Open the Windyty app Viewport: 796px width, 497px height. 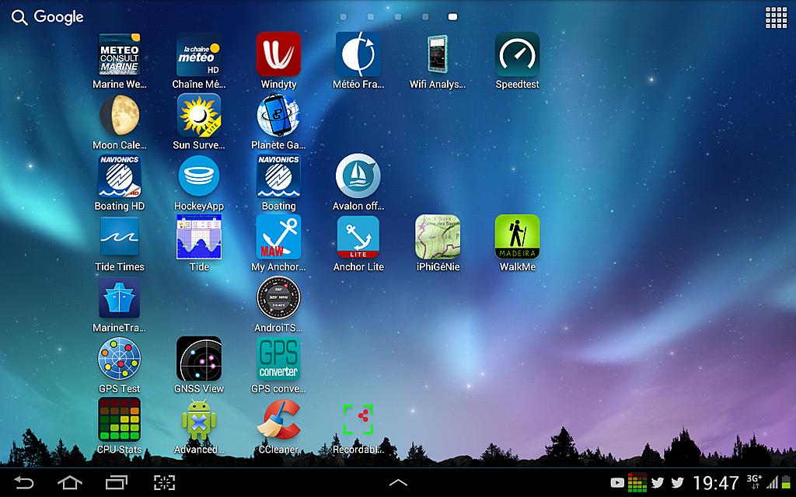(x=278, y=55)
